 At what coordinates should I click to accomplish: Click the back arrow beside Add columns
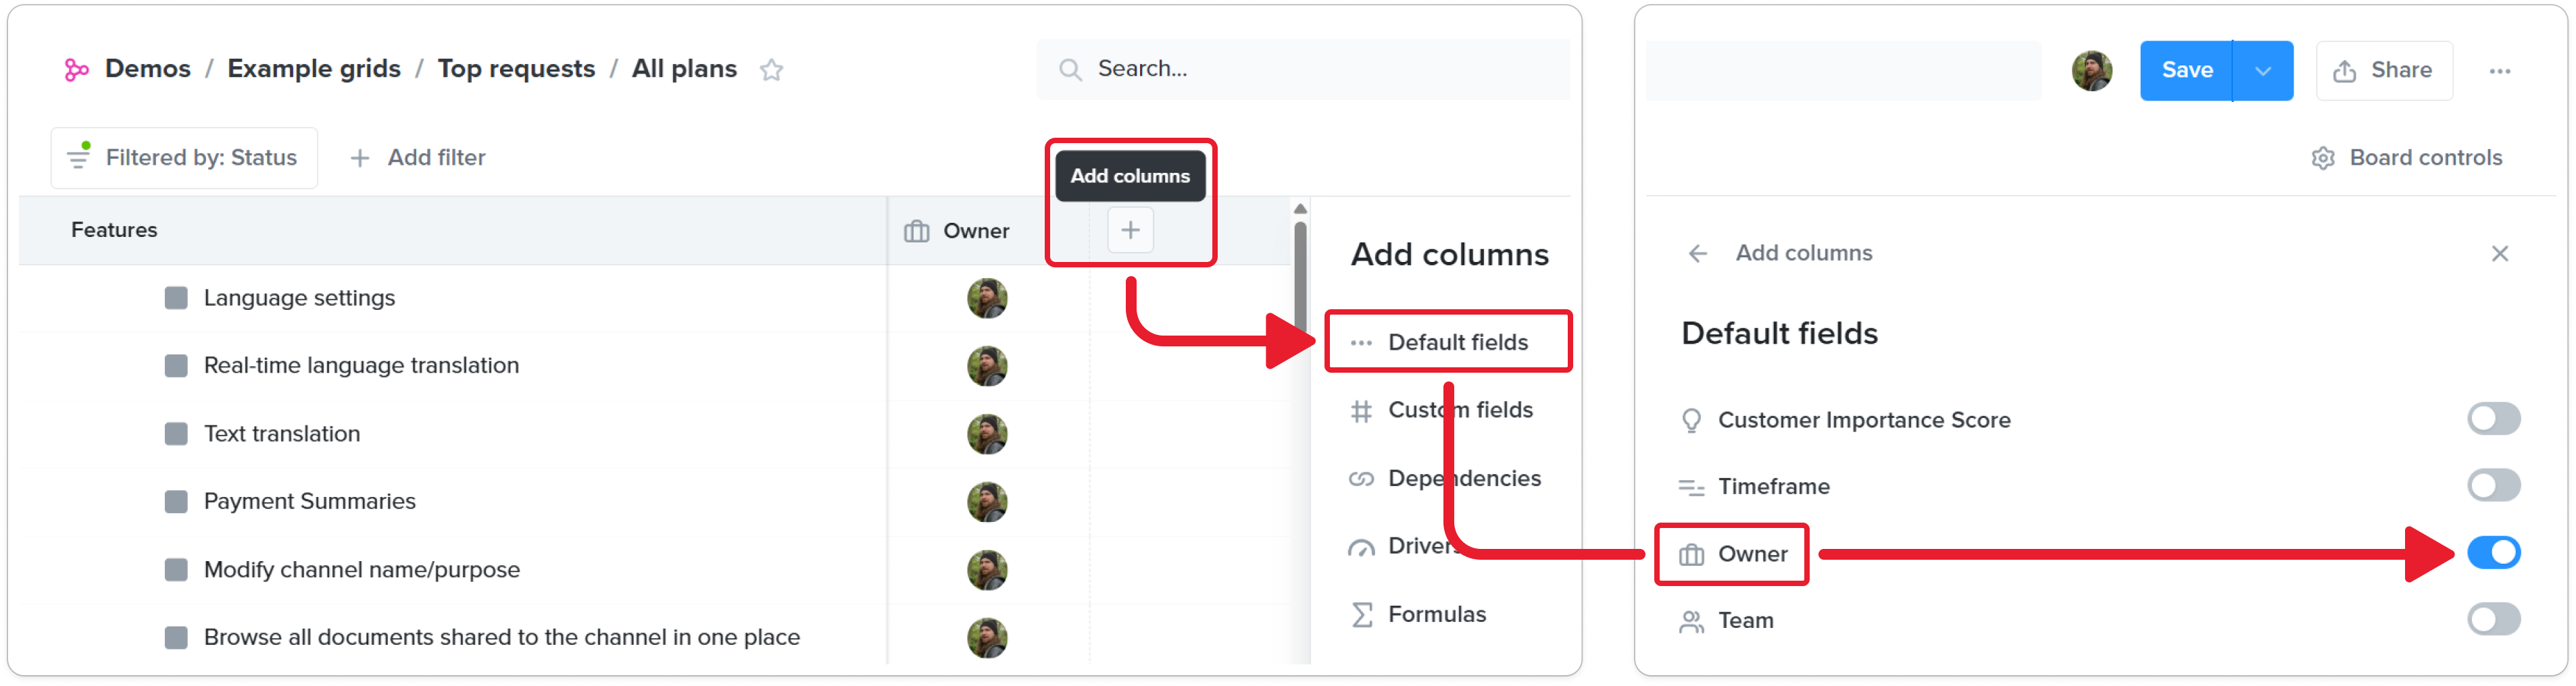tap(1697, 254)
